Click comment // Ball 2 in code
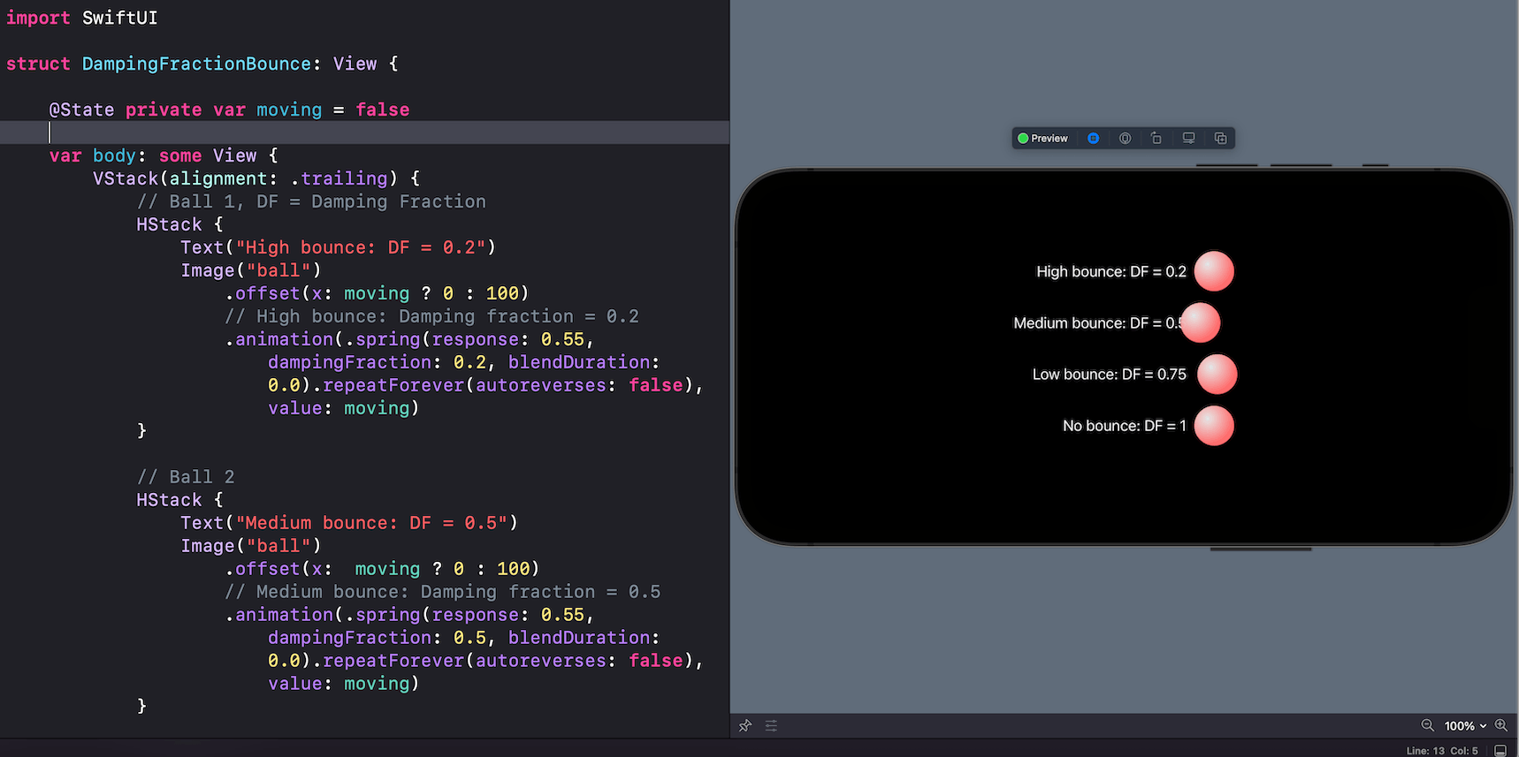This screenshot has height=757, width=1519. [186, 477]
